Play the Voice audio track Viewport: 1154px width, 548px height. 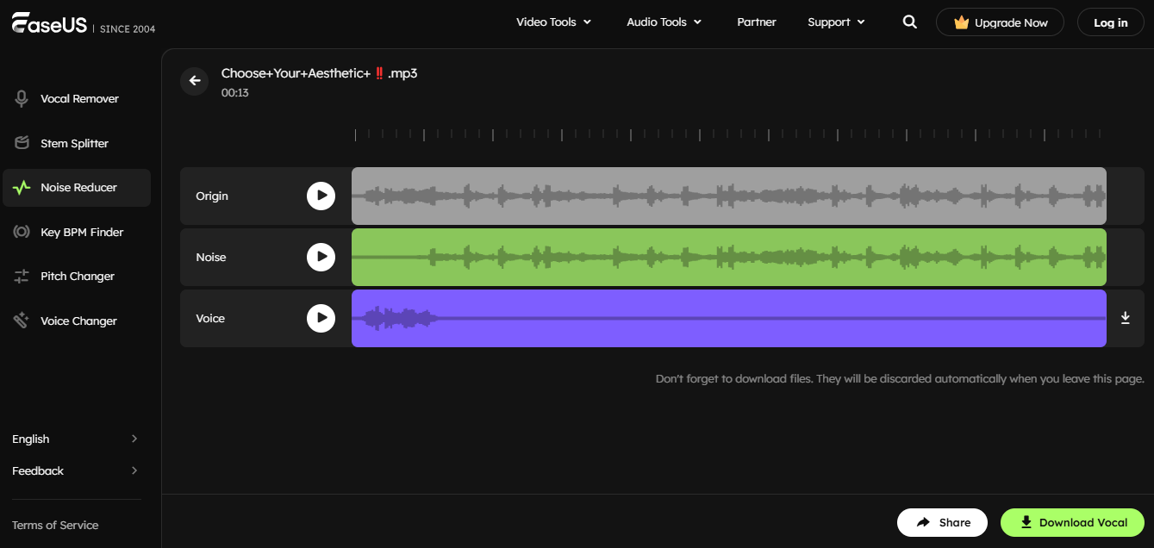pyautogui.click(x=321, y=318)
